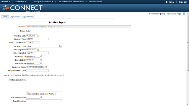The width and height of the screenshot is (189, 106).
Task: Open the Incident Date calendar picker
Action: 38,36
